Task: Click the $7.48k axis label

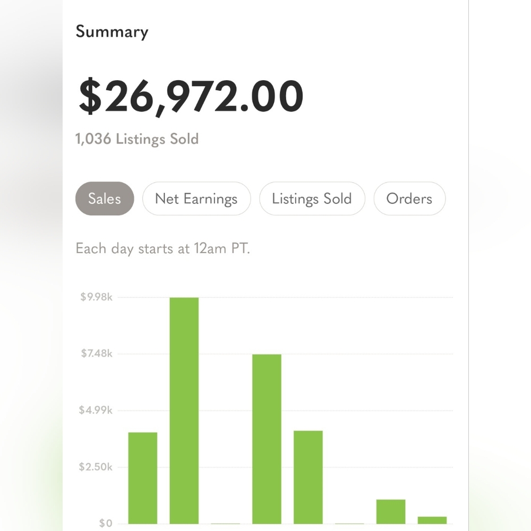Action: (x=97, y=354)
